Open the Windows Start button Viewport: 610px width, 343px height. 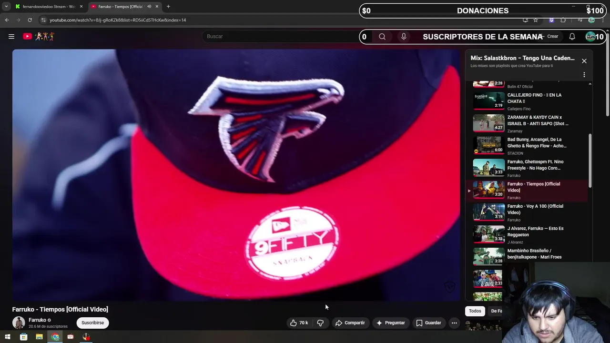pos(8,337)
